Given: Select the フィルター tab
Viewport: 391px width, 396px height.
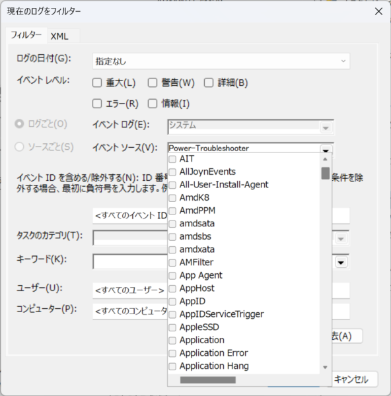Looking at the screenshot, I should point(26,35).
